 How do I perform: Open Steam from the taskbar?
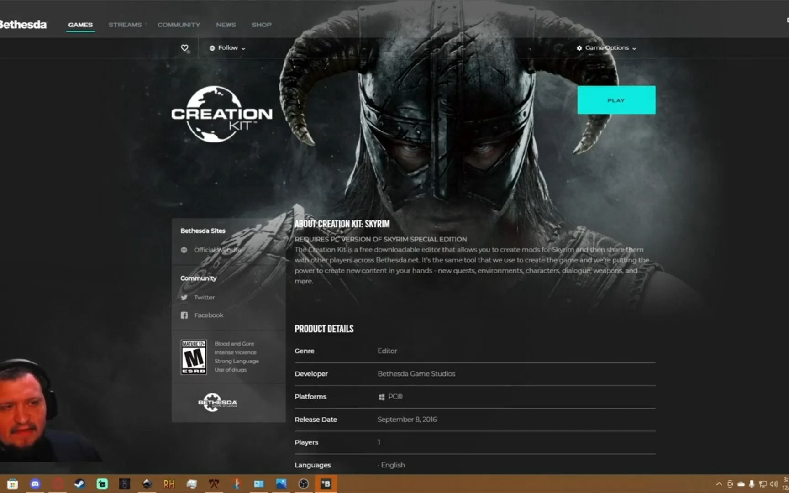tap(80, 484)
